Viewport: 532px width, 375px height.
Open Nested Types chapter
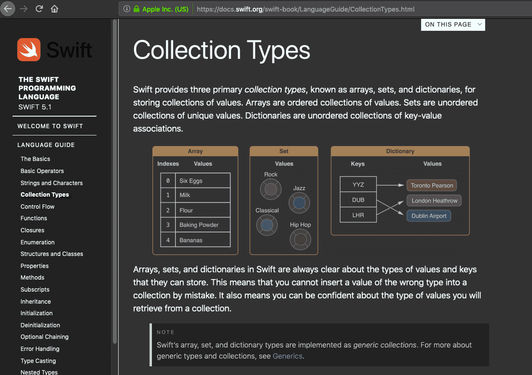[x=39, y=372]
